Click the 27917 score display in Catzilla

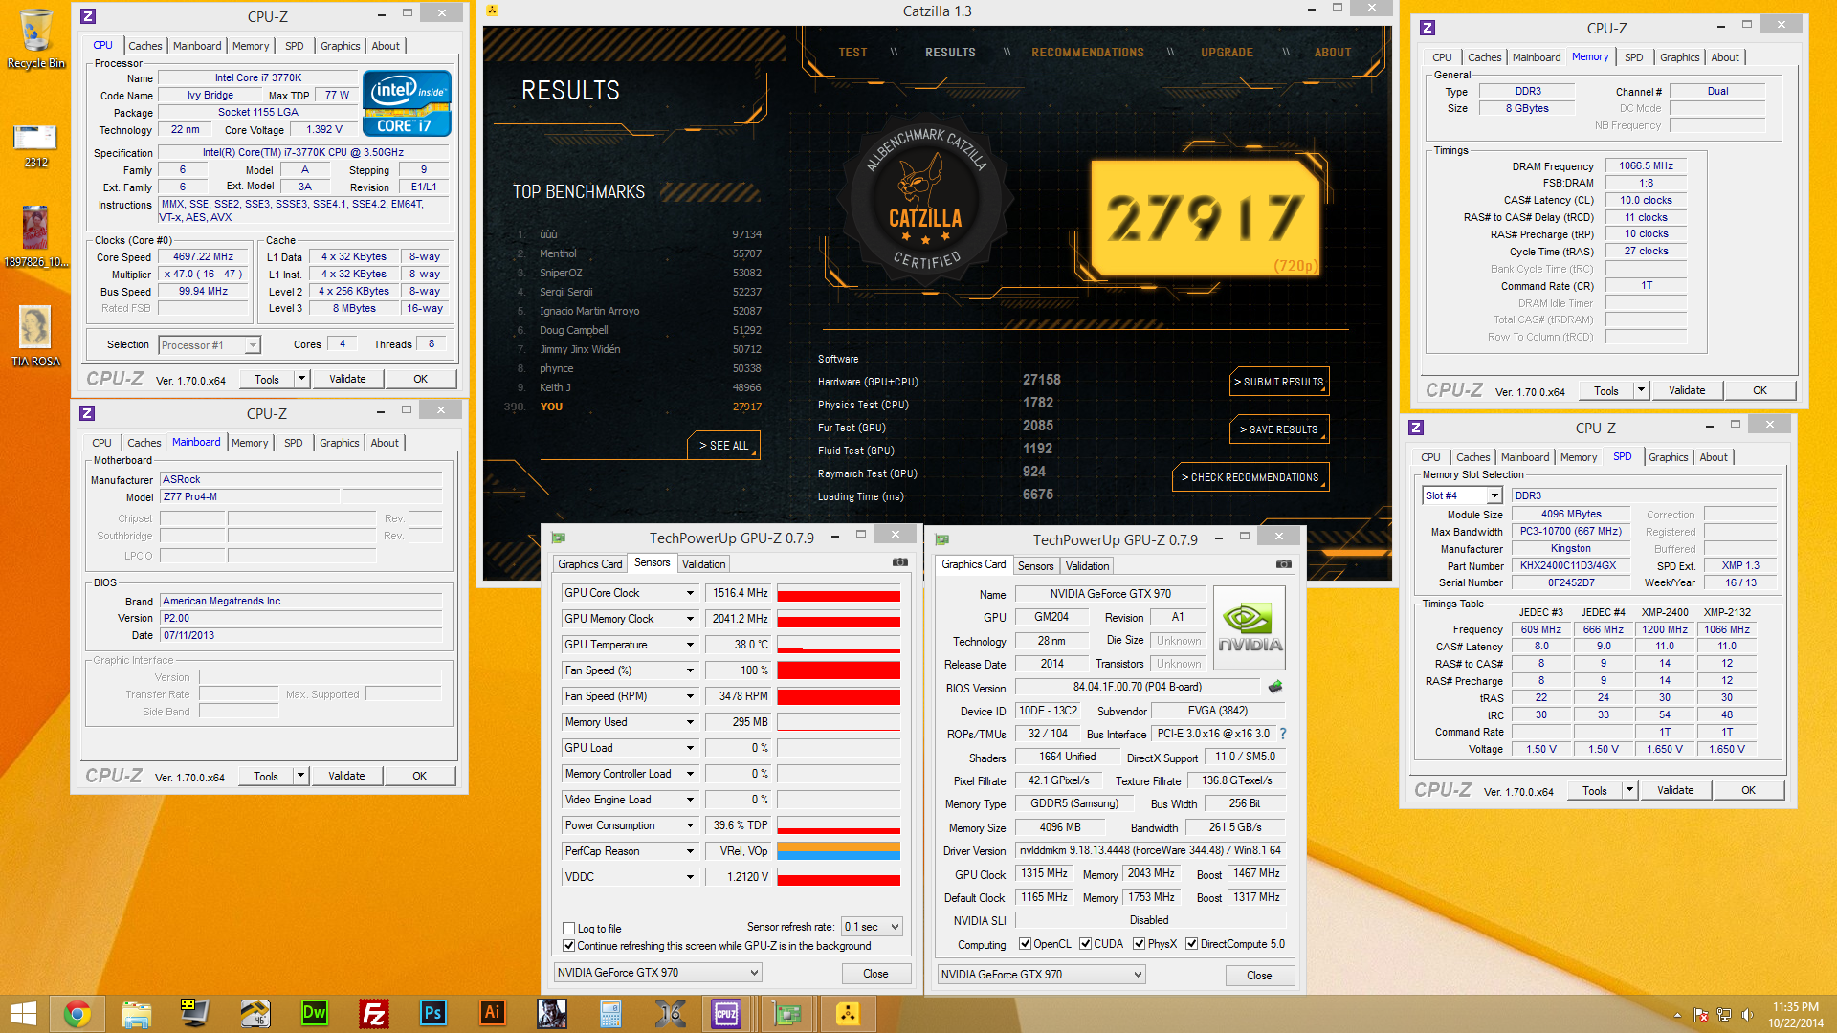point(1205,216)
